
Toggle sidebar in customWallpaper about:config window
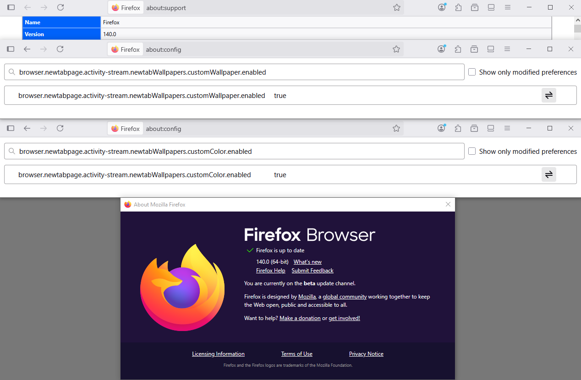coord(11,49)
